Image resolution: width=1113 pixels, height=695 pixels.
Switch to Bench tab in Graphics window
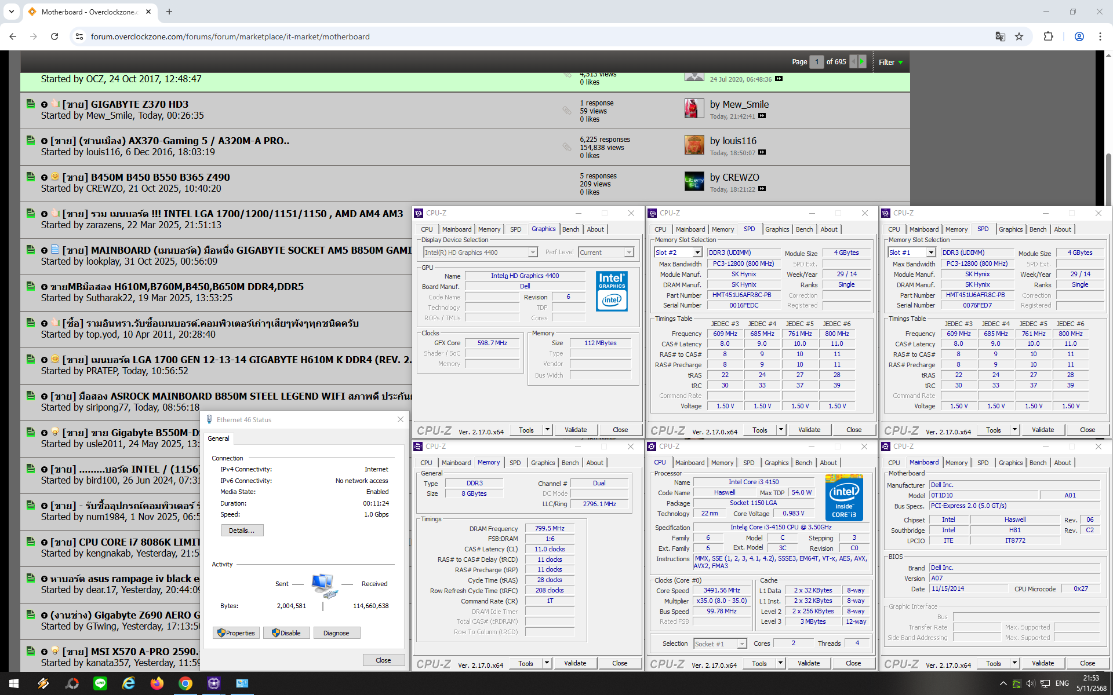tap(570, 229)
